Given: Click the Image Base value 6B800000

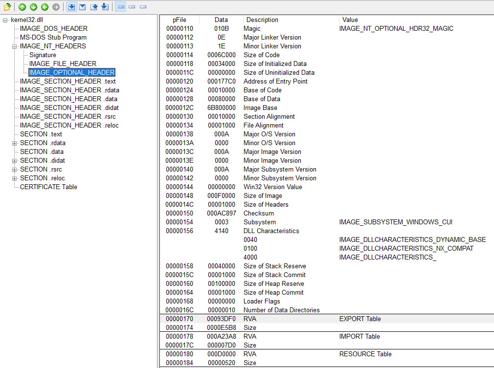Looking at the screenshot, I should point(221,108).
